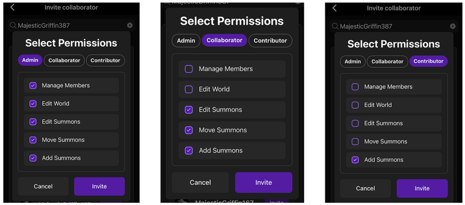
Task: Click MajesticGriffin387 search field above the Admin-selected dialog
Action: 68,25
